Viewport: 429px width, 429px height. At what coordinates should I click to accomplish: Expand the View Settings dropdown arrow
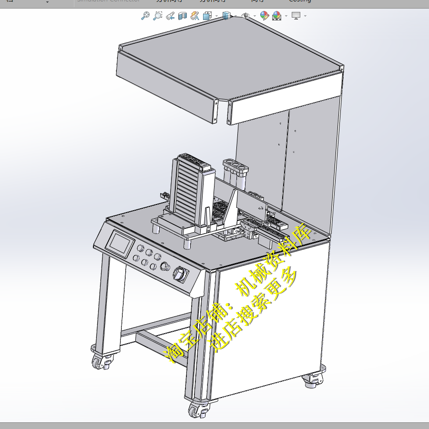tap(306, 16)
